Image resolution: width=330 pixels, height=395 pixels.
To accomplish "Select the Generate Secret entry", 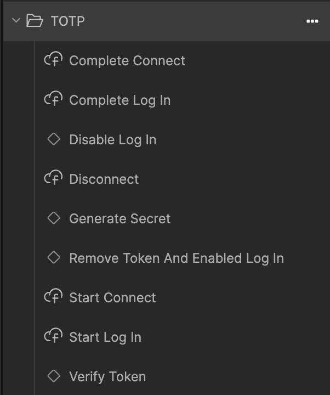I will tap(120, 219).
